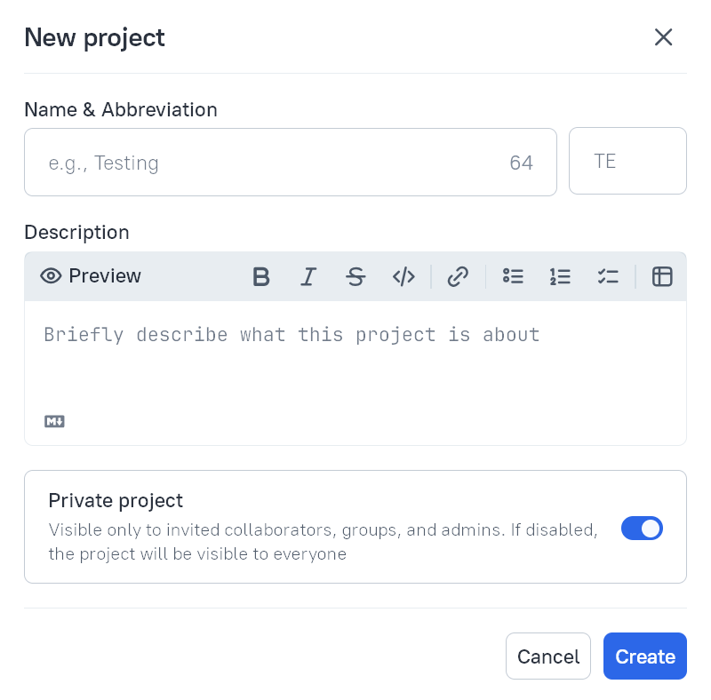Insert a hyperlink in the description
711x700 pixels.
pos(459,276)
